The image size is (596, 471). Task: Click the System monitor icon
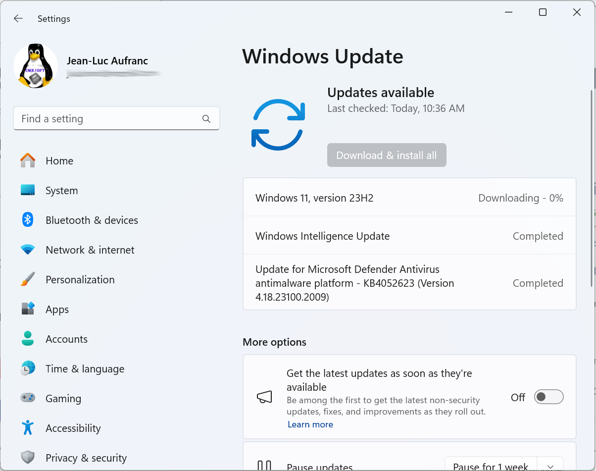click(28, 190)
